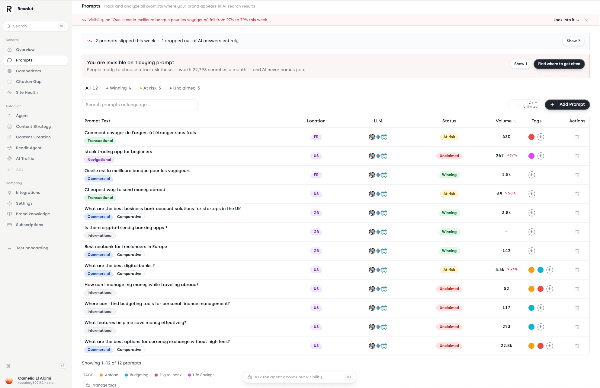
Task: Open the user account menu for Camelia El Alami
Action: (36, 380)
